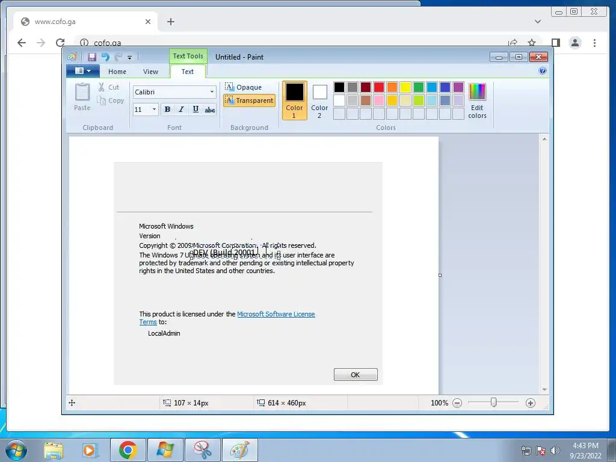Image resolution: width=616 pixels, height=462 pixels.
Task: Choose the Opaque background option
Action: [x=243, y=87]
